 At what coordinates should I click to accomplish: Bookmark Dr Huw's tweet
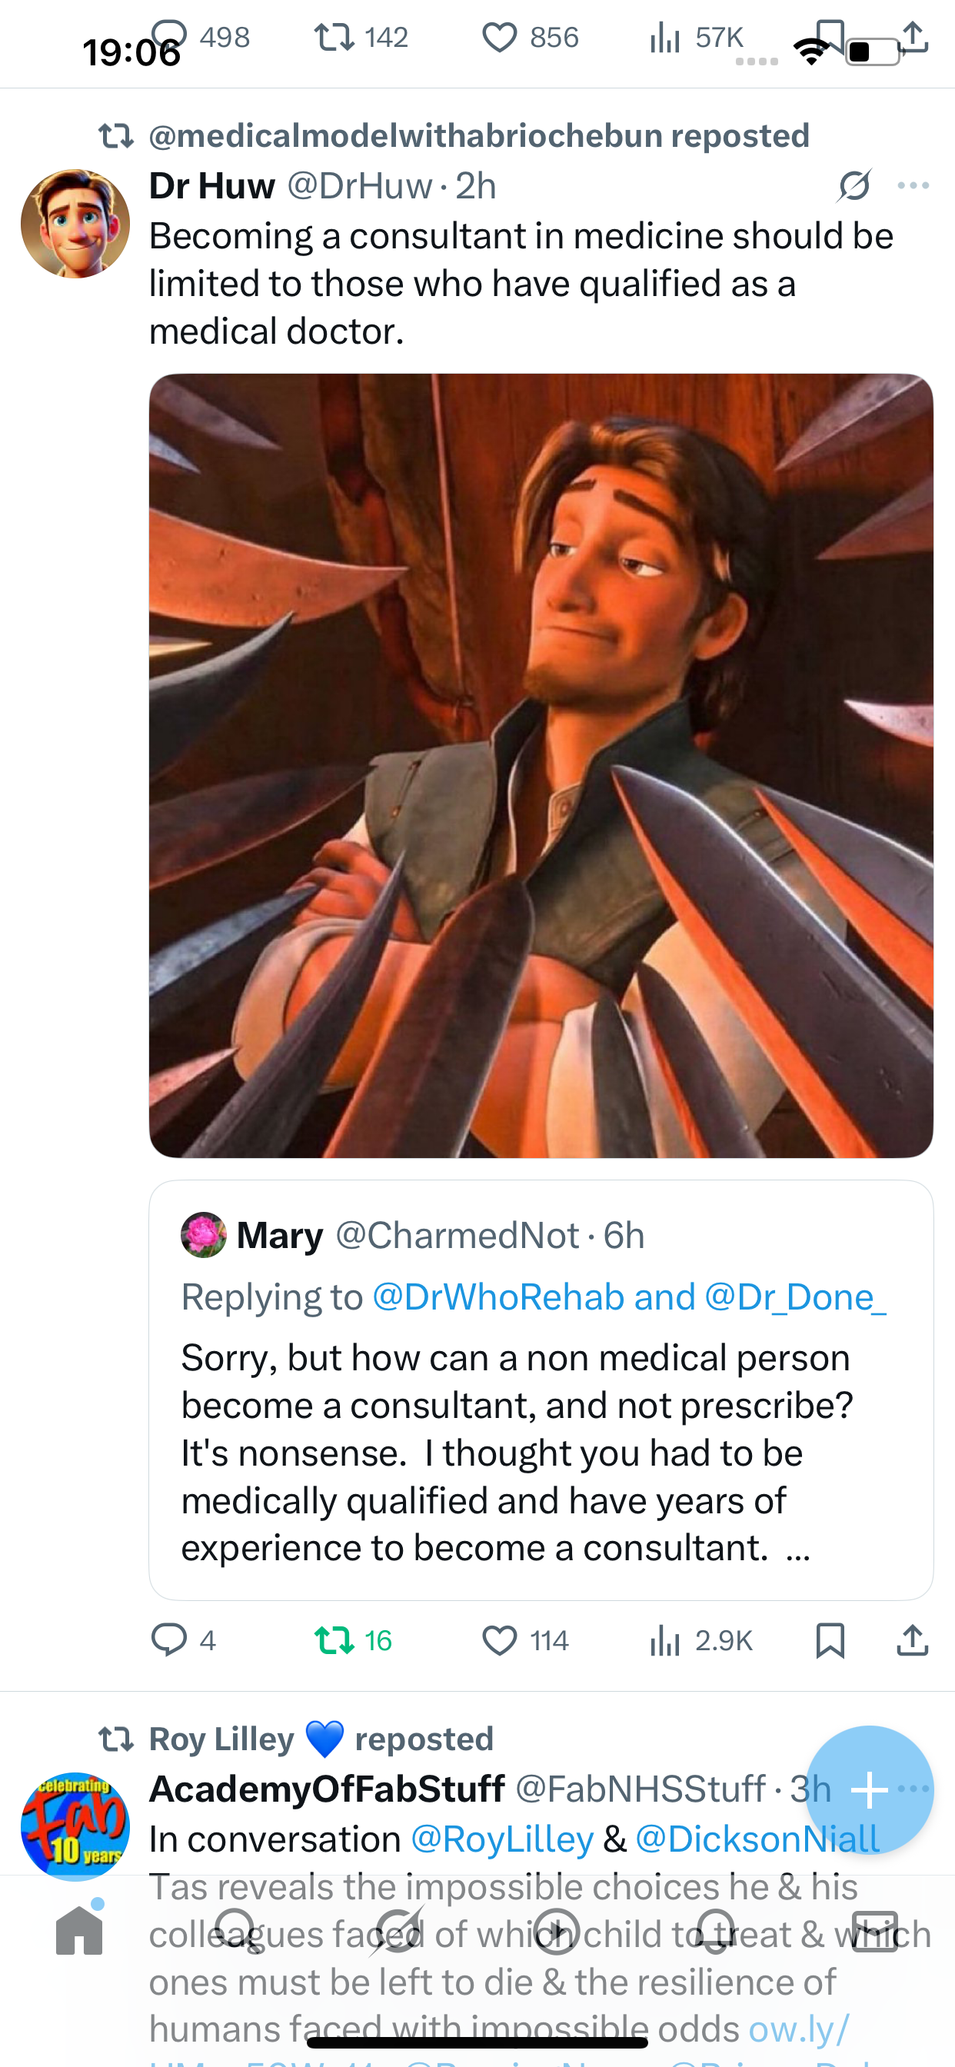click(830, 1640)
